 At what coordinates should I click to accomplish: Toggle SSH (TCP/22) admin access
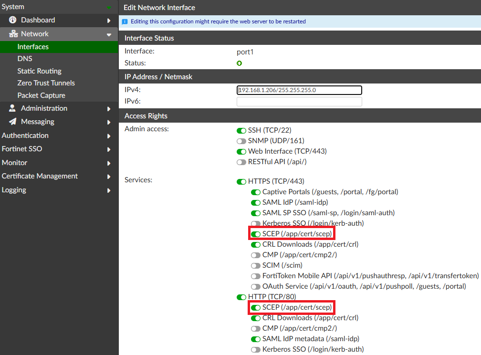click(x=241, y=131)
